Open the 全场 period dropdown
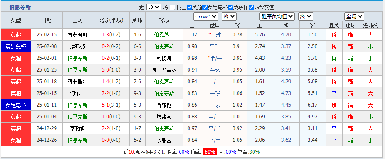The width and height of the screenshot is (385, 159). [354, 17]
